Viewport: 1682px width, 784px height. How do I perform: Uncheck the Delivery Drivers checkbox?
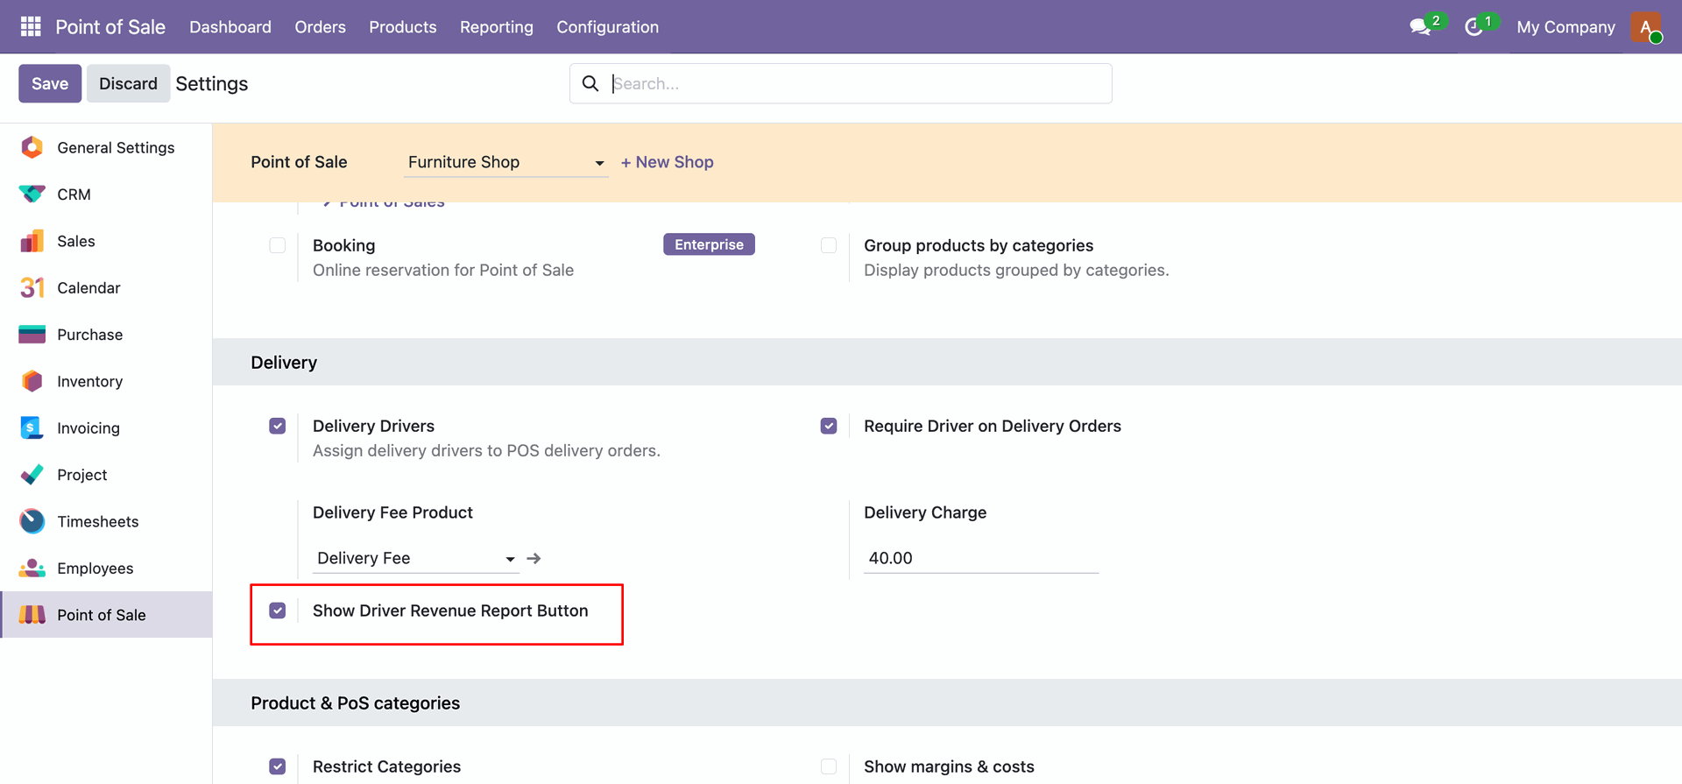(278, 426)
